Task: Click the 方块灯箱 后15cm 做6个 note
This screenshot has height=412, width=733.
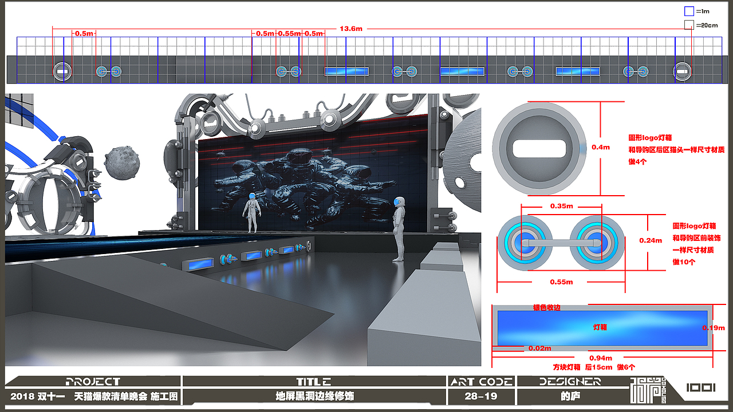Action: coord(593,367)
